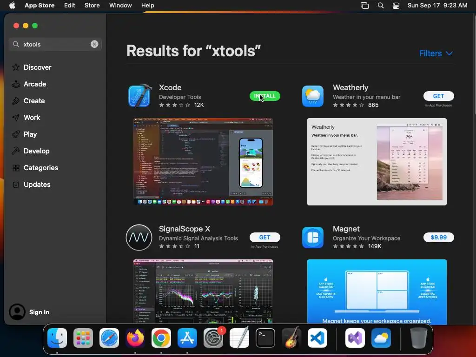Open the Apple menu

(x=12, y=6)
